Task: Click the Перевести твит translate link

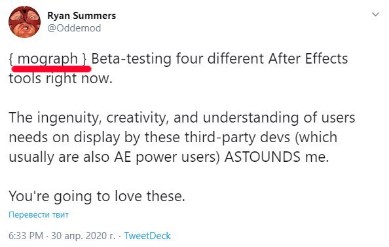Action: pos(39,214)
